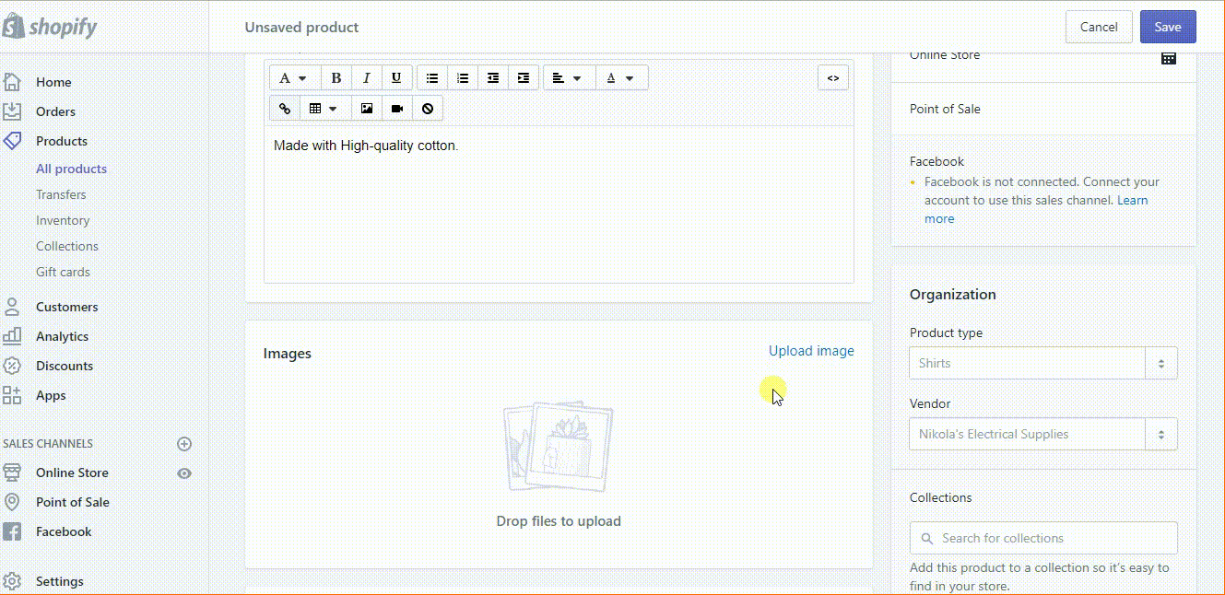Open the font formatting dropdown

pyautogui.click(x=294, y=78)
